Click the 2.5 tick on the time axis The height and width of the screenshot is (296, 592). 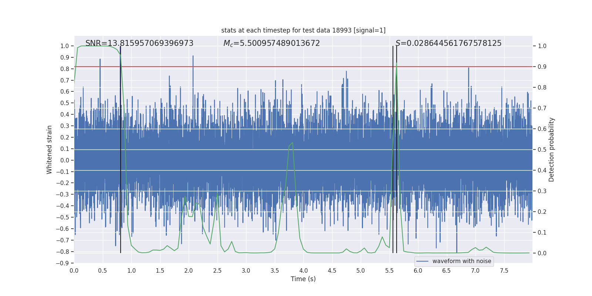click(217, 271)
